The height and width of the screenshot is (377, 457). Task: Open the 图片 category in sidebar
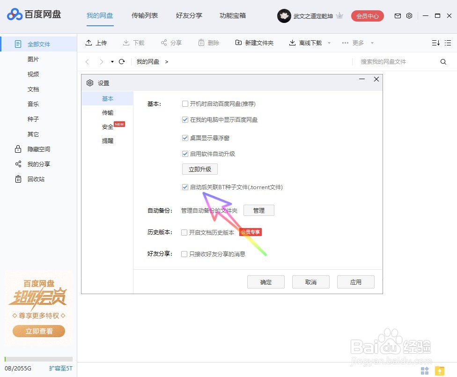click(33, 59)
